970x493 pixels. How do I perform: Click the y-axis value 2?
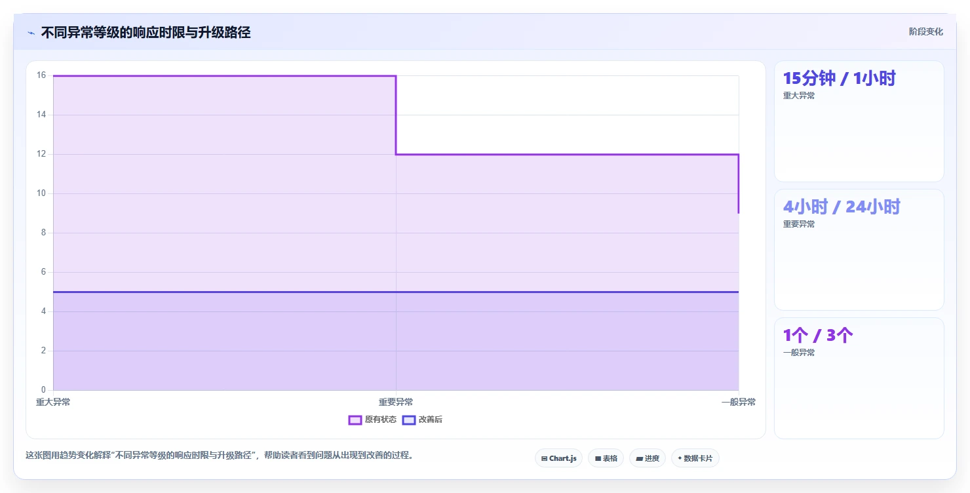43,351
